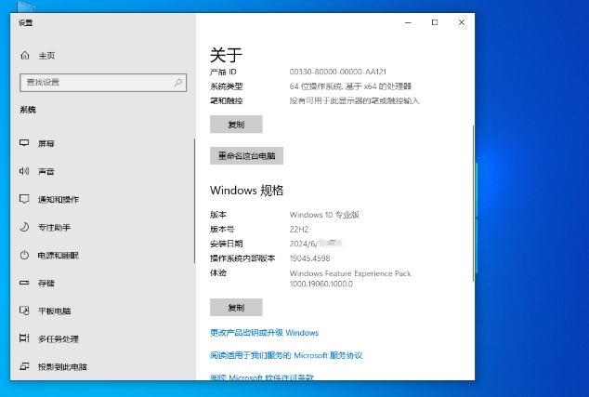Open the 存储 storage page
The height and width of the screenshot is (397, 589).
coord(46,284)
